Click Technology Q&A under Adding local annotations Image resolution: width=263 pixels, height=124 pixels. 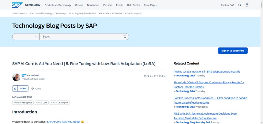click(185, 76)
